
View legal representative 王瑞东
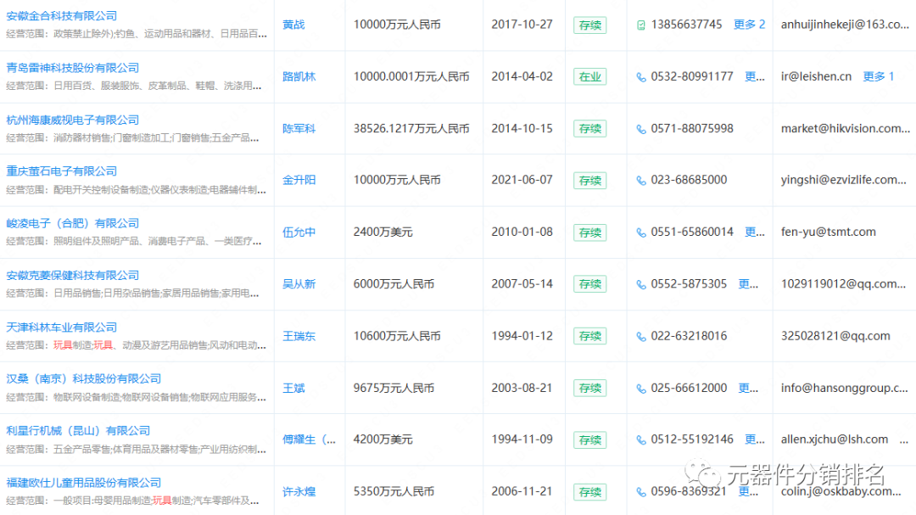[299, 336]
